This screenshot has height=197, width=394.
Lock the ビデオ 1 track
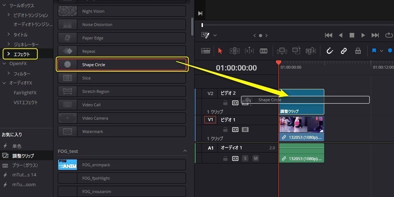tap(225, 129)
